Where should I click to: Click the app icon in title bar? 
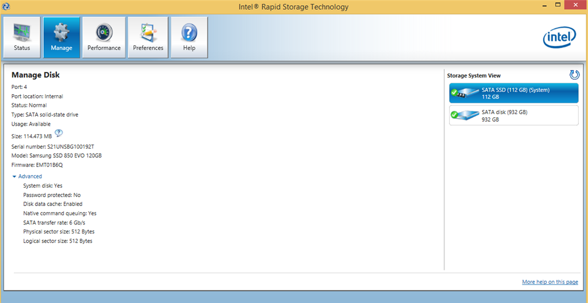coord(6,6)
